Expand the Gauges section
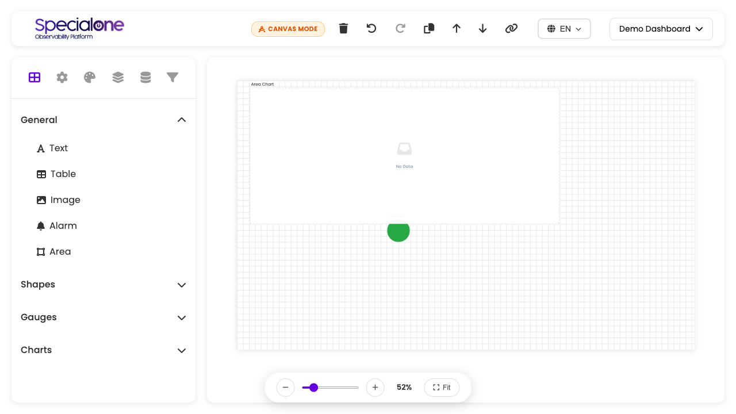 tap(103, 317)
